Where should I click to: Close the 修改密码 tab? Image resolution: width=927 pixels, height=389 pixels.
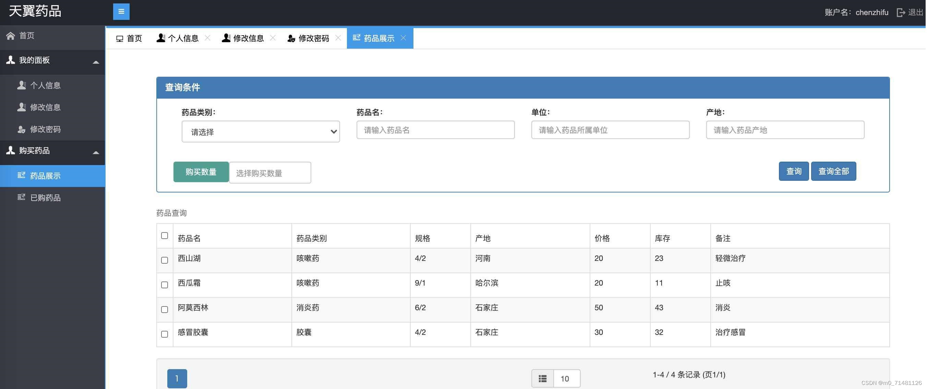338,38
